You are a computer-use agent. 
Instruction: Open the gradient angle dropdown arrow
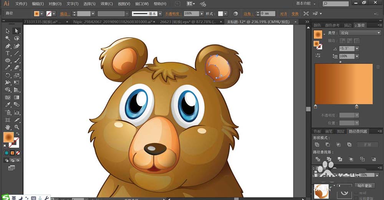pos(357,48)
